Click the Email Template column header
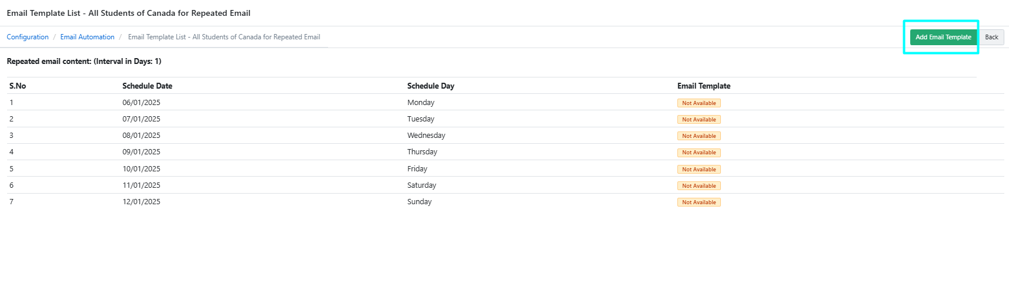 click(x=703, y=86)
